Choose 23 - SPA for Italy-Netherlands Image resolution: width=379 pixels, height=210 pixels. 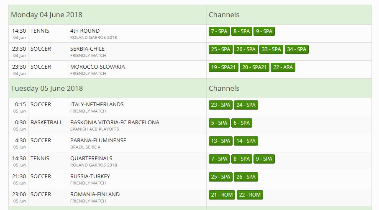pos(220,105)
